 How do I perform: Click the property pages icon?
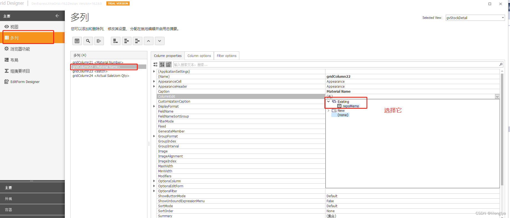point(169,64)
